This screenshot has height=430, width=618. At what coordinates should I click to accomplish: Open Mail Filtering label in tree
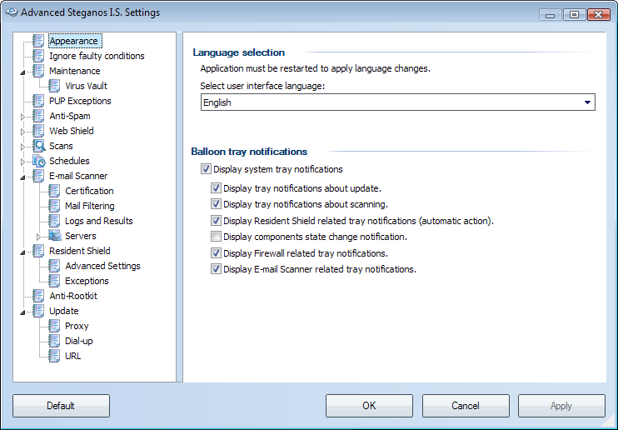[x=90, y=206]
